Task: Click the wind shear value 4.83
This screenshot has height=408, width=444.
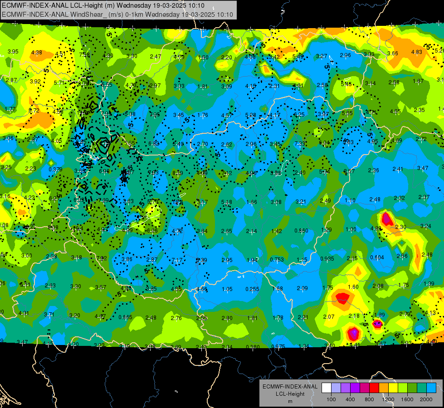Action: (416, 52)
